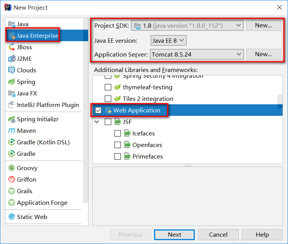
Task: Click the J2ME phone icon
Action: tap(12, 59)
